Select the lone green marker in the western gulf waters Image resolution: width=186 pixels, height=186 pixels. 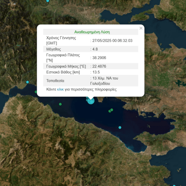60,104
